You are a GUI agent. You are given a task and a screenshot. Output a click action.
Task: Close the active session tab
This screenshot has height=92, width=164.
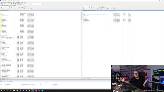9,6
